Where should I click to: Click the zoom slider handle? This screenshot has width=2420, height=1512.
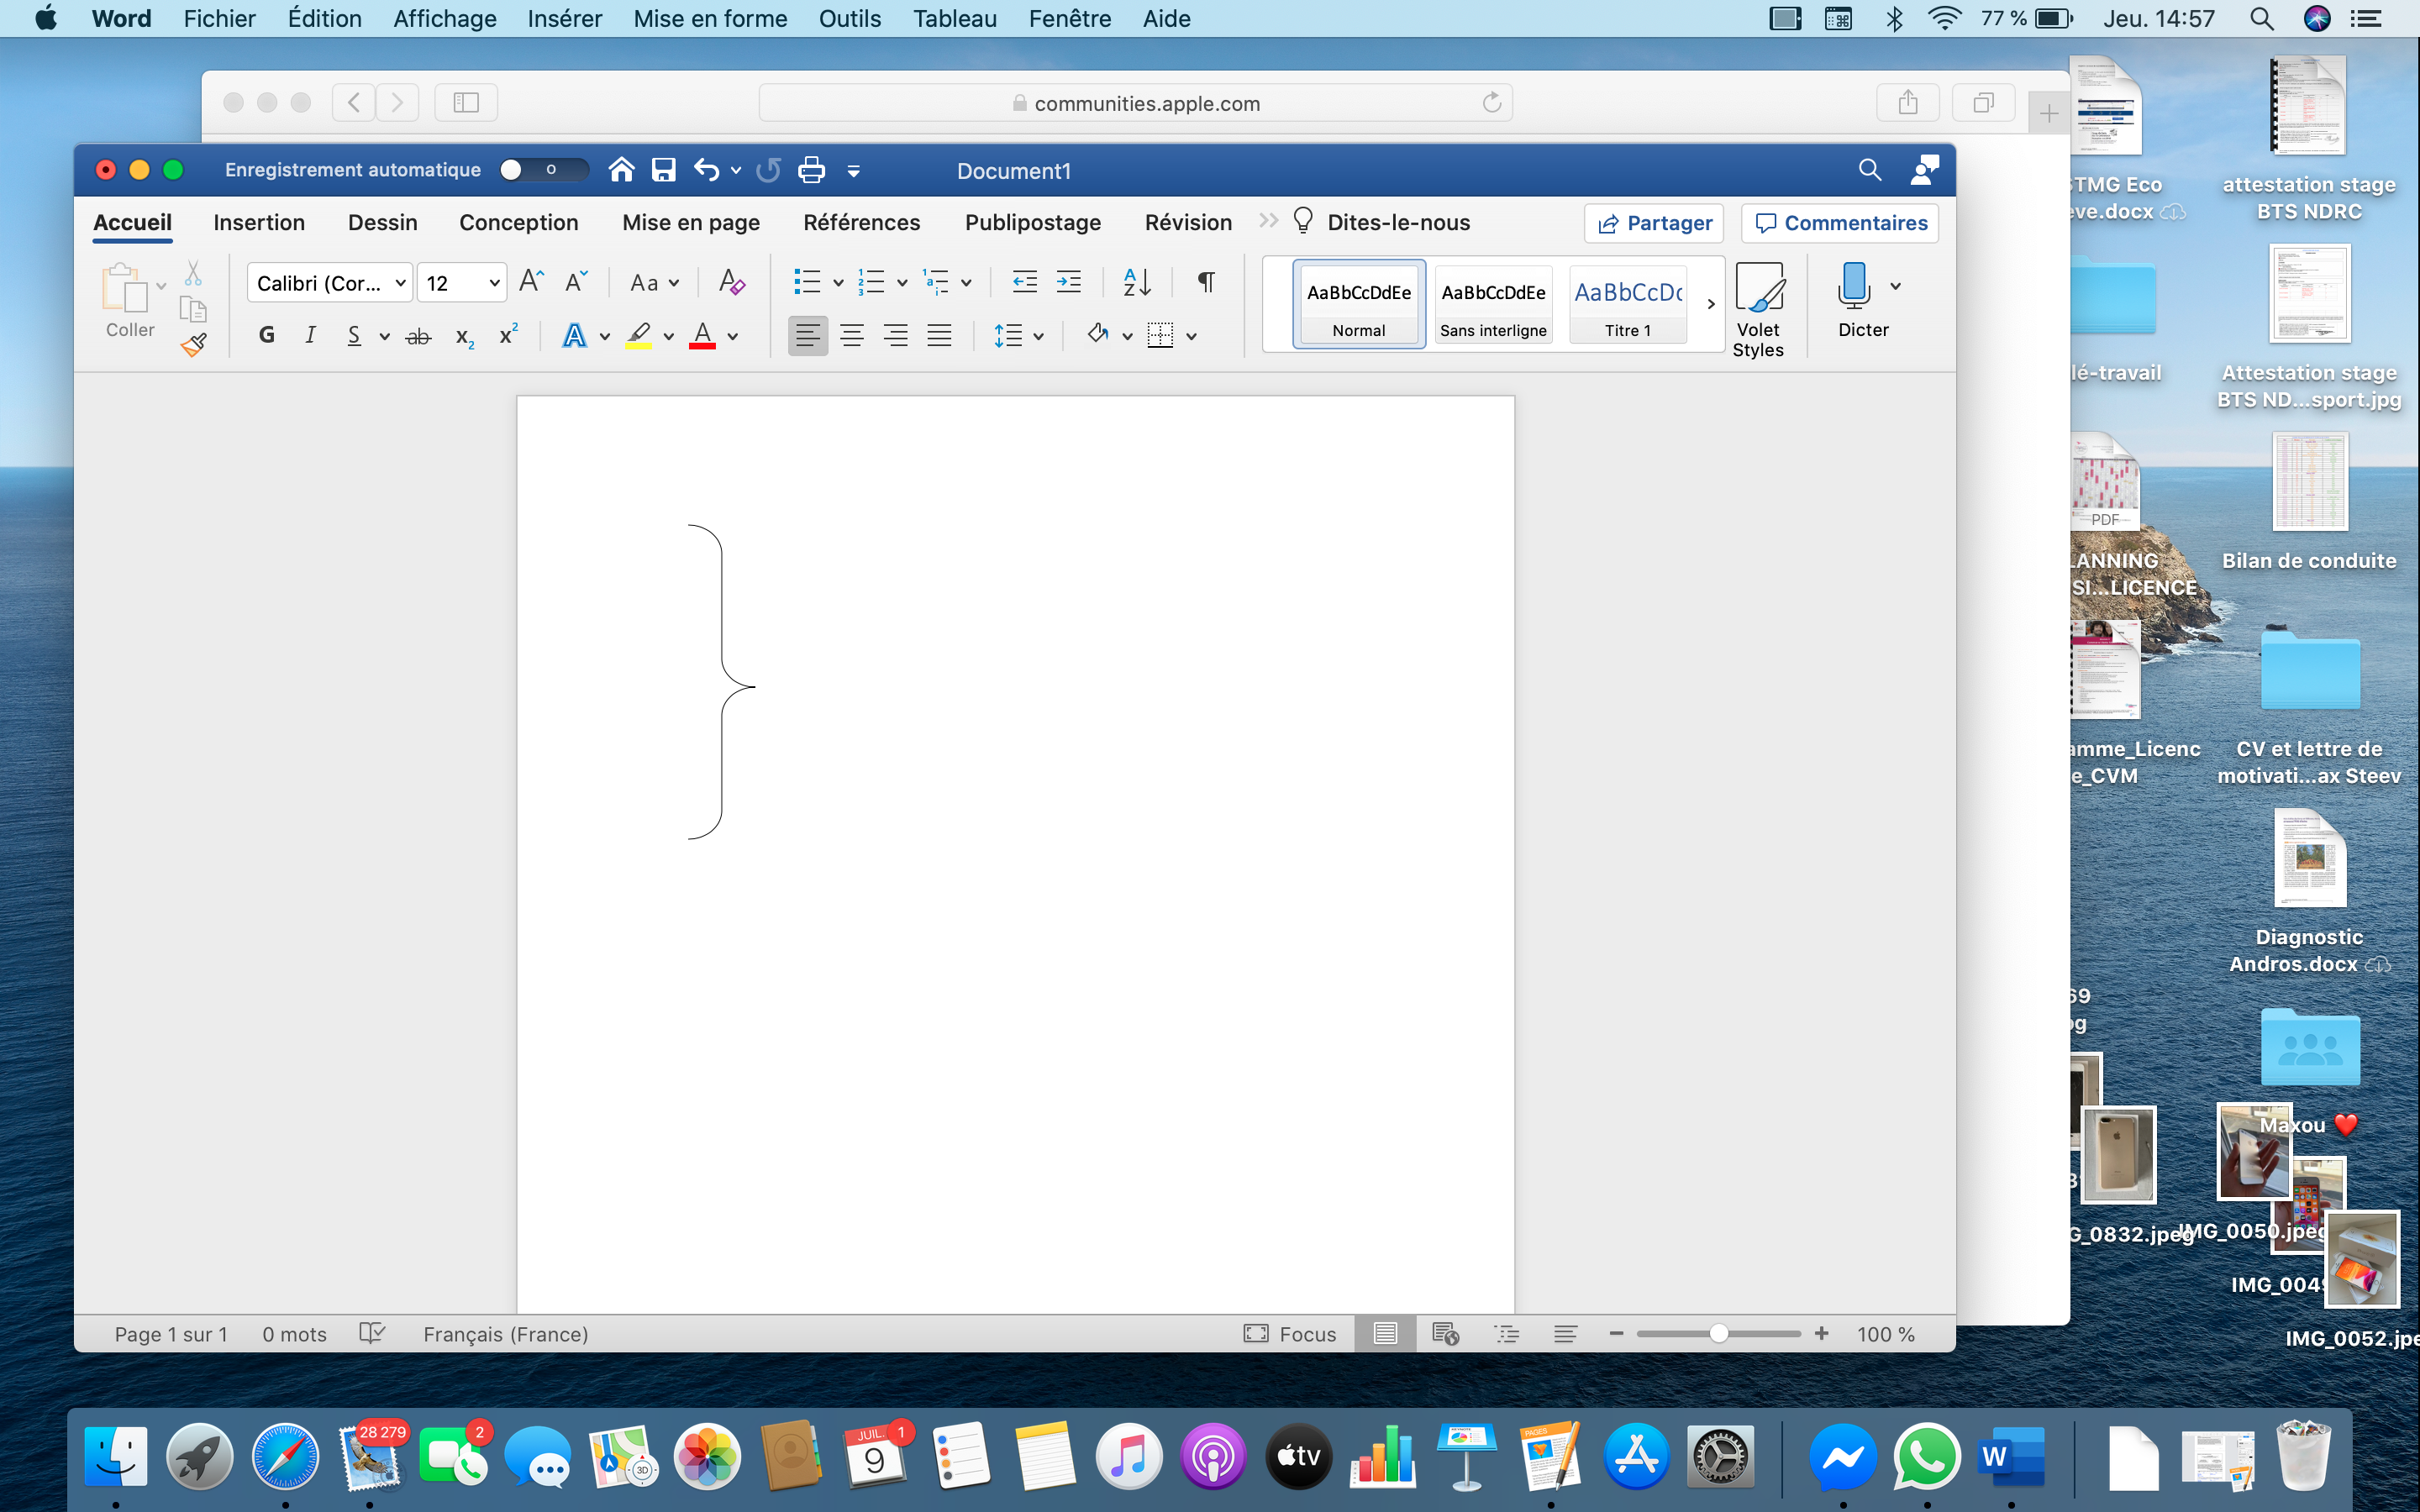(x=1718, y=1334)
